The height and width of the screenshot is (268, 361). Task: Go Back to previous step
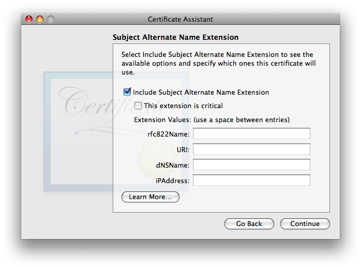(249, 224)
